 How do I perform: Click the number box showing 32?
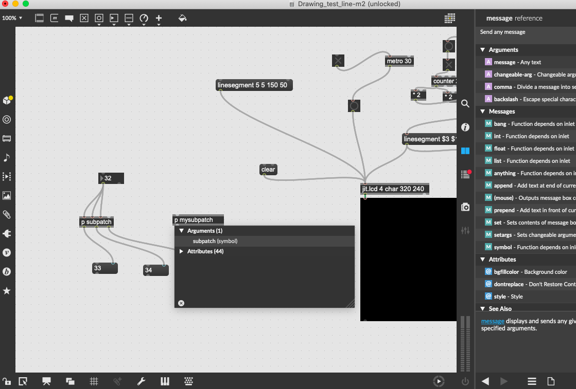[x=111, y=178]
